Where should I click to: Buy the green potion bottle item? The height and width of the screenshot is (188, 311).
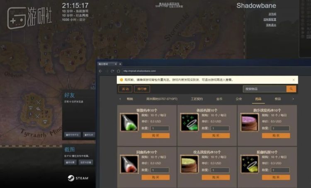click(155, 136)
